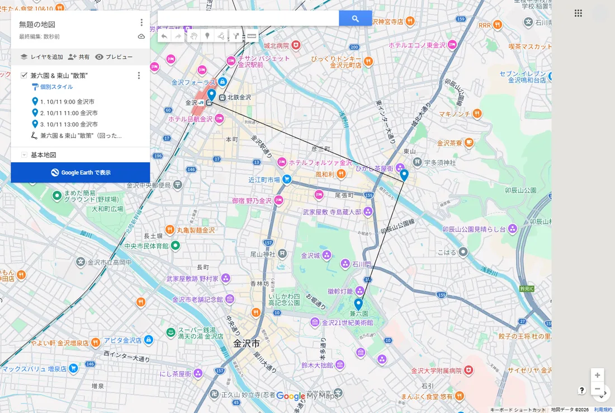Click the 武家屋敷跡 野村家 landmark icon
This screenshot has height=413, width=615.
(x=225, y=278)
